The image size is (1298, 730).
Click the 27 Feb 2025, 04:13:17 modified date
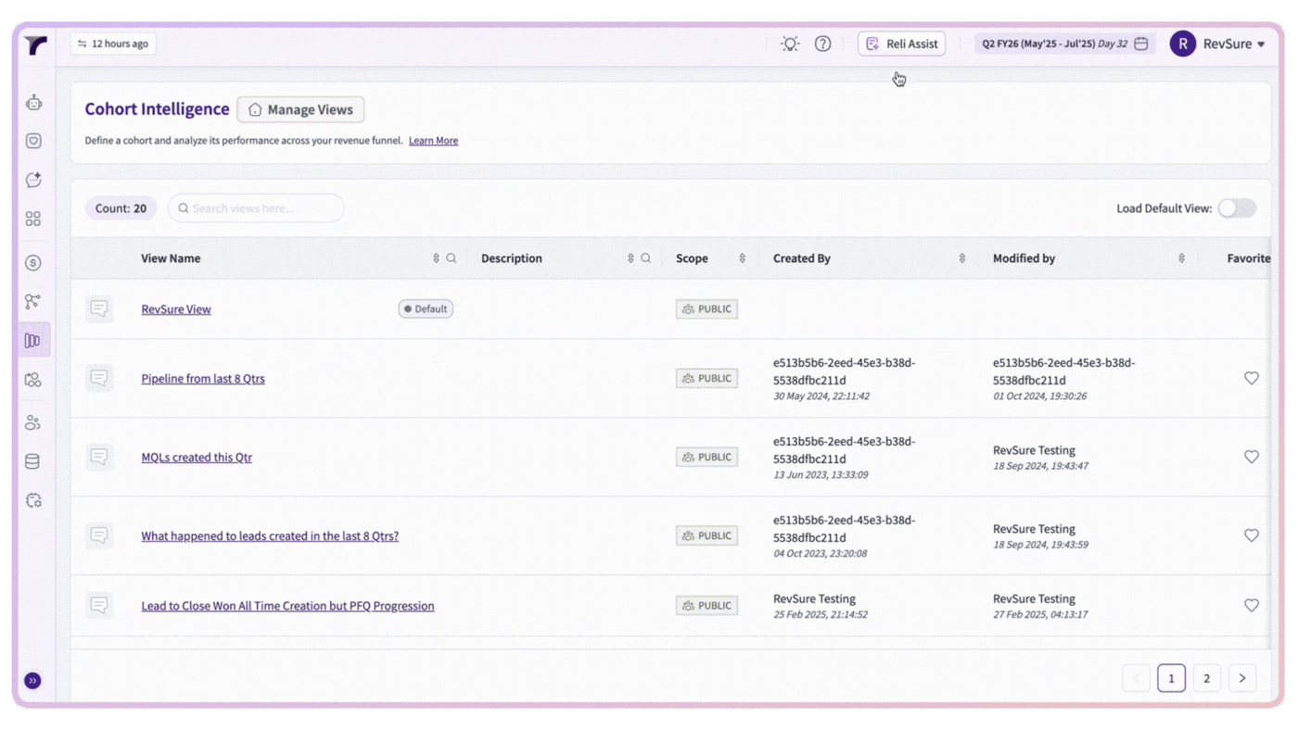point(1040,615)
